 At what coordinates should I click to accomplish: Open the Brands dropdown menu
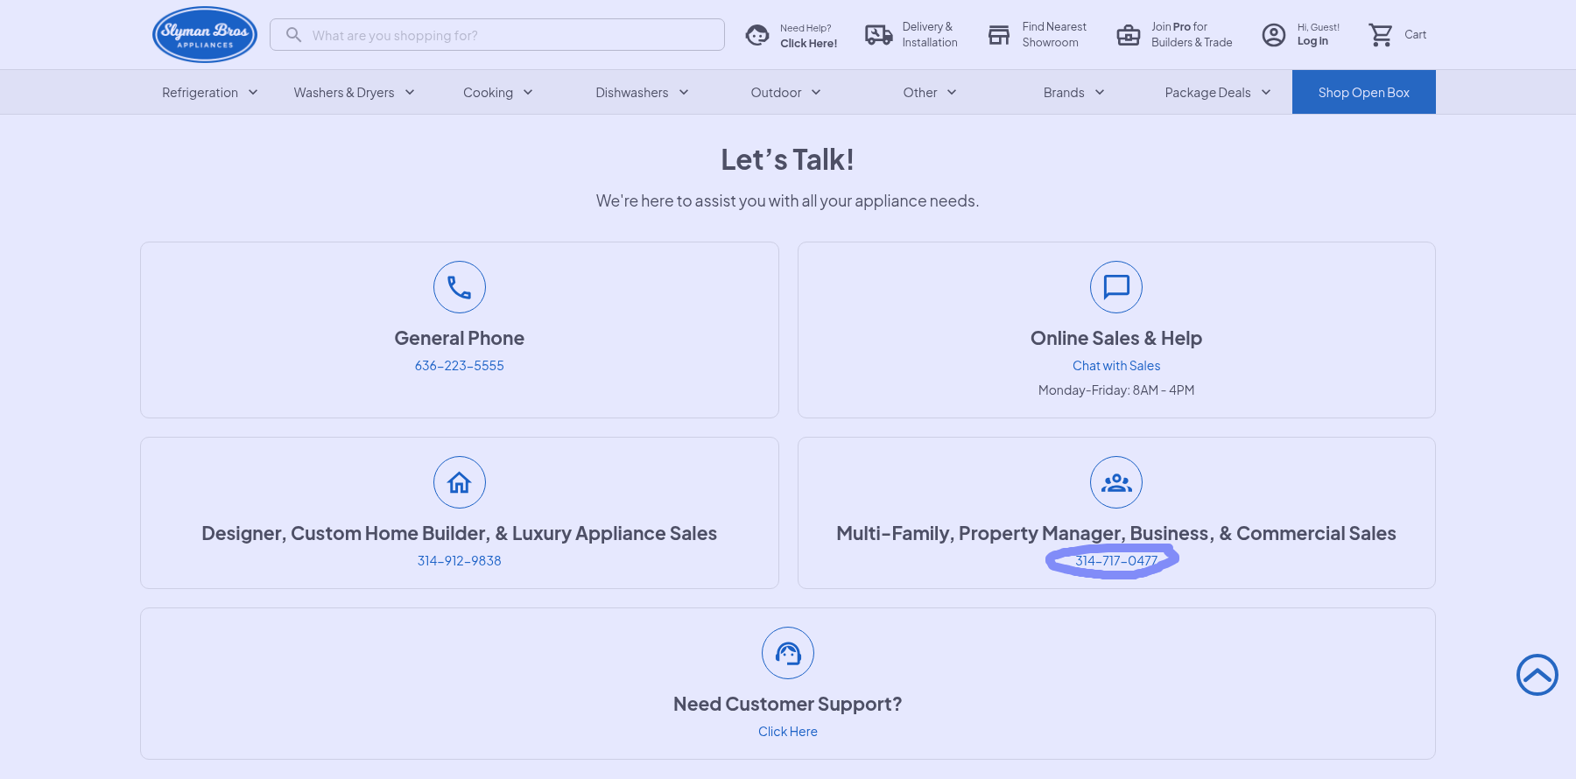tap(1073, 93)
